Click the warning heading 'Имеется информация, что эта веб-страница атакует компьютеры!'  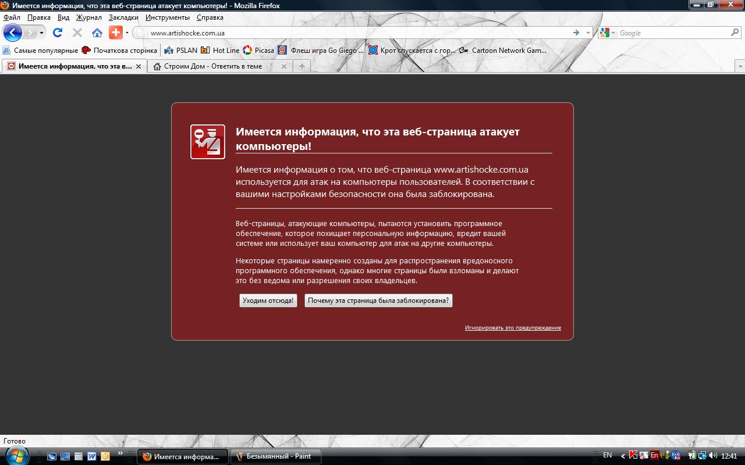point(378,139)
